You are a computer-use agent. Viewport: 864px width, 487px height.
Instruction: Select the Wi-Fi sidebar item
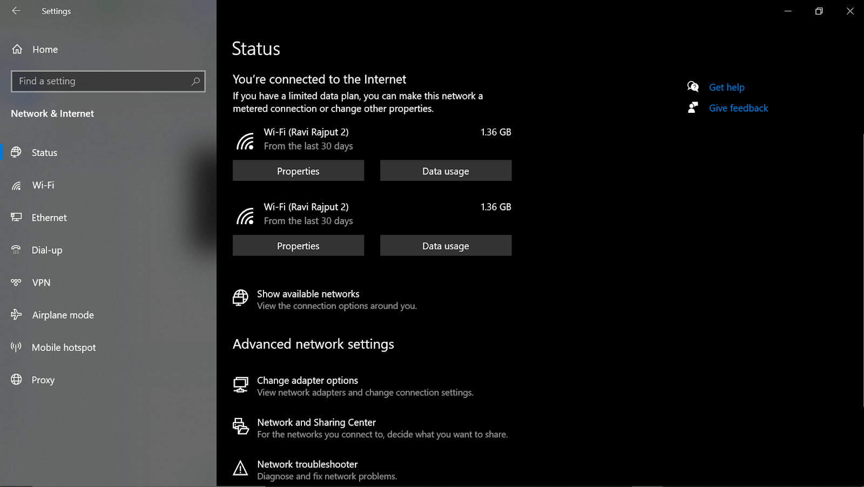pos(43,185)
